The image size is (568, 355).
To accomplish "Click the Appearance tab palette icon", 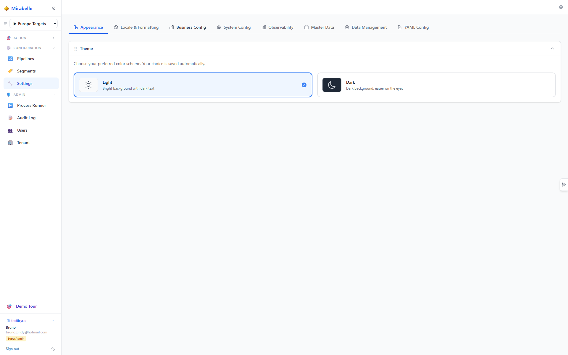I will point(76,27).
